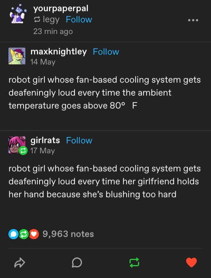Screen dimensions: 211x278
Task: Unlike post via red heart icon
Action: (x=192, y=262)
